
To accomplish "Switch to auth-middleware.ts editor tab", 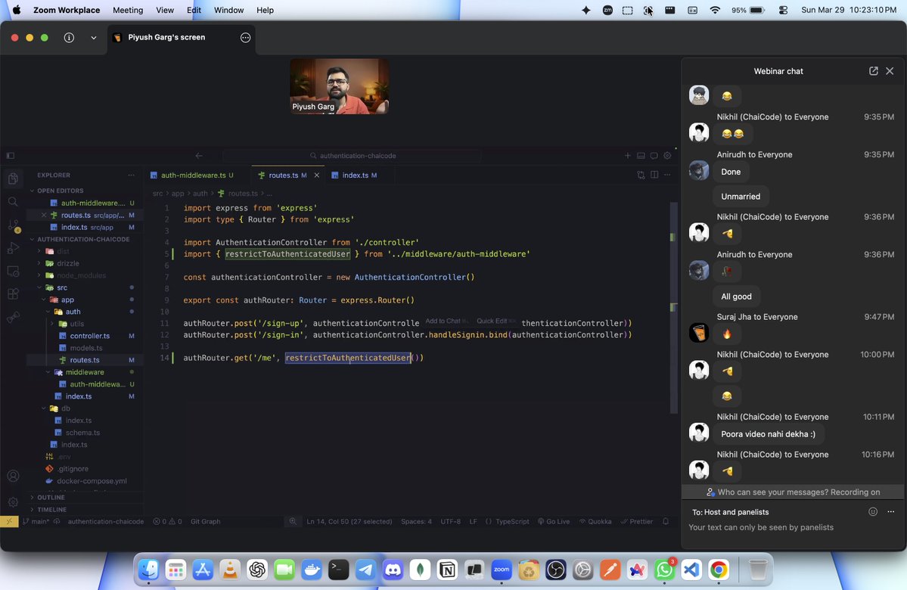I will [192, 175].
